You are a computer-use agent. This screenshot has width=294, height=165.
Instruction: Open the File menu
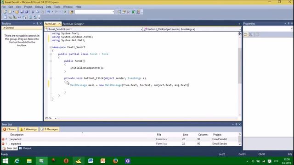click(3, 7)
